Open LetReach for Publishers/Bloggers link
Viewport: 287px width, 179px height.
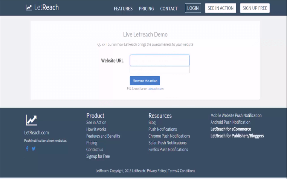click(x=237, y=136)
